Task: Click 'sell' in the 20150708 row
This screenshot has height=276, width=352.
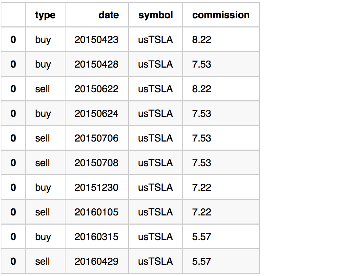Action: 42,163
